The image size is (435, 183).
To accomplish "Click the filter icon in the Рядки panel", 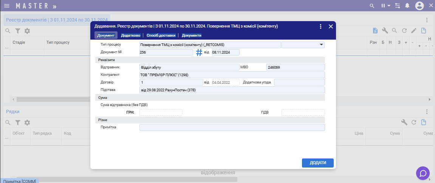I will (17, 123).
